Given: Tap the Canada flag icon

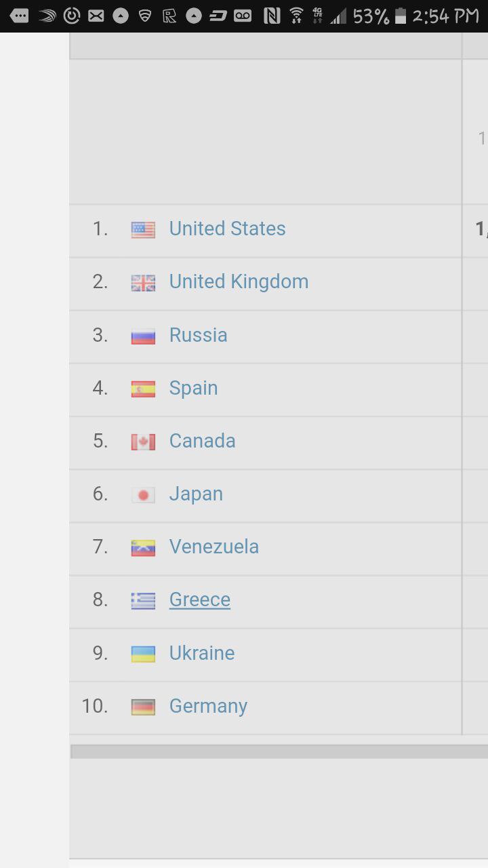Looking at the screenshot, I should [143, 441].
